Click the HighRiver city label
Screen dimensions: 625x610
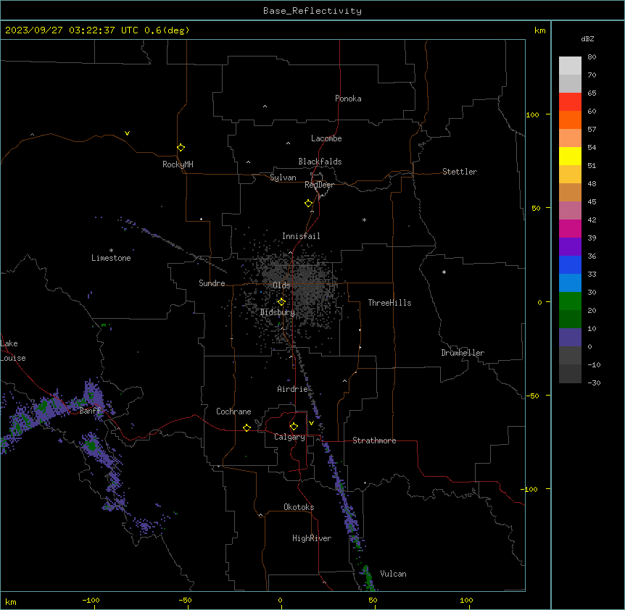312,538
